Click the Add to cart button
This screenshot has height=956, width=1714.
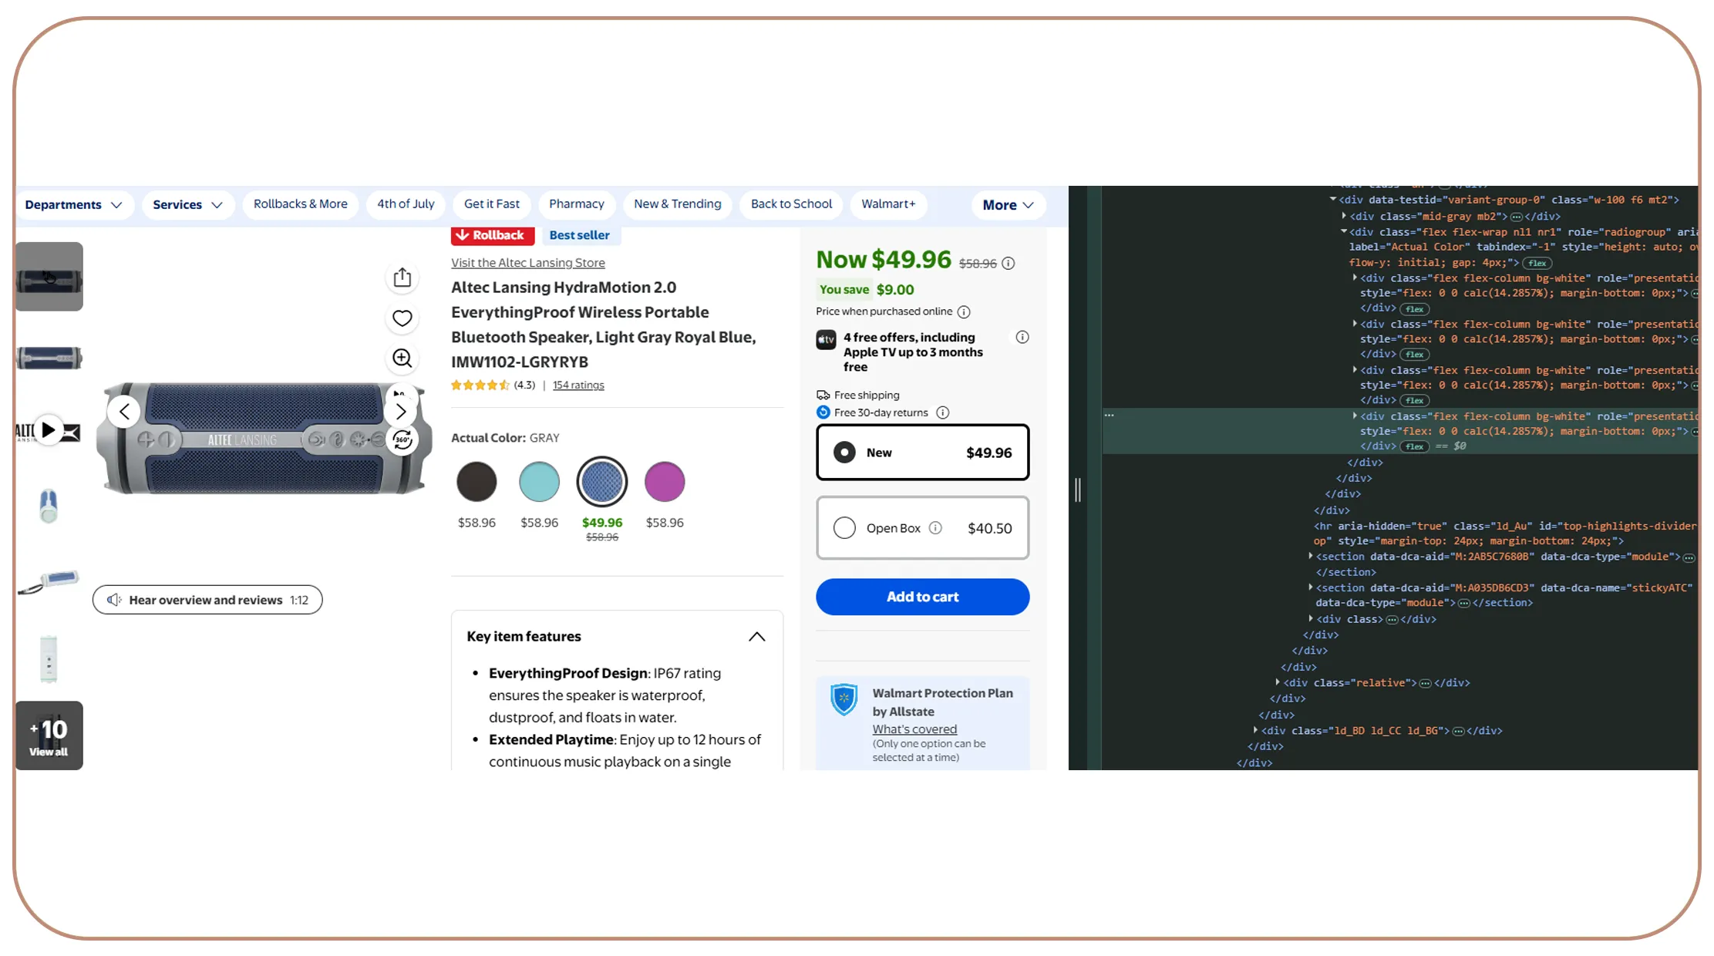(923, 597)
